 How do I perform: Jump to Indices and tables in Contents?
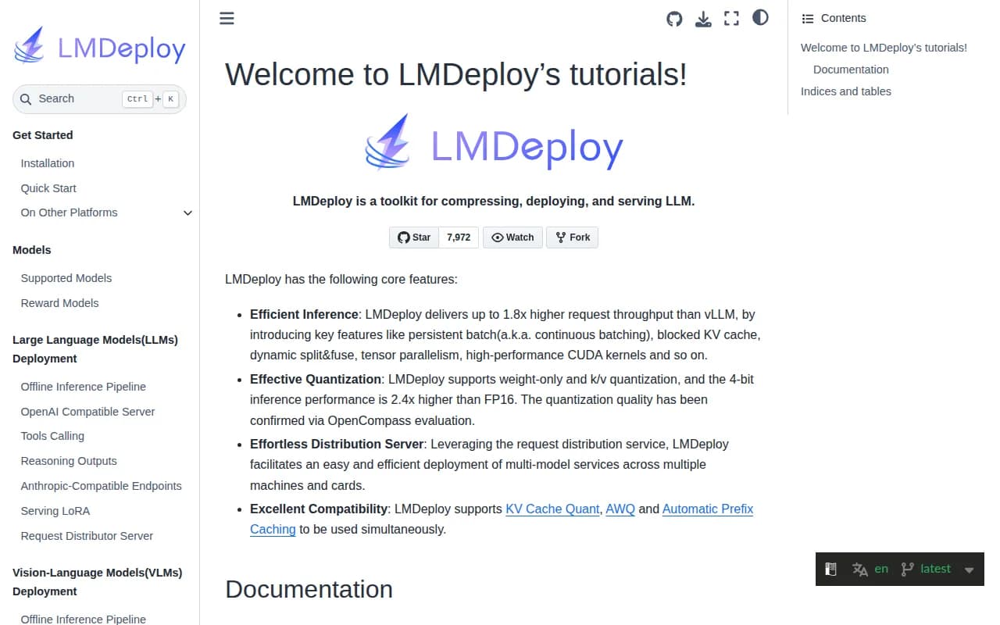point(846,91)
